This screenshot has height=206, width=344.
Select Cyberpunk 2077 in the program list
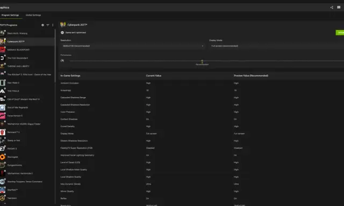tap(27, 42)
